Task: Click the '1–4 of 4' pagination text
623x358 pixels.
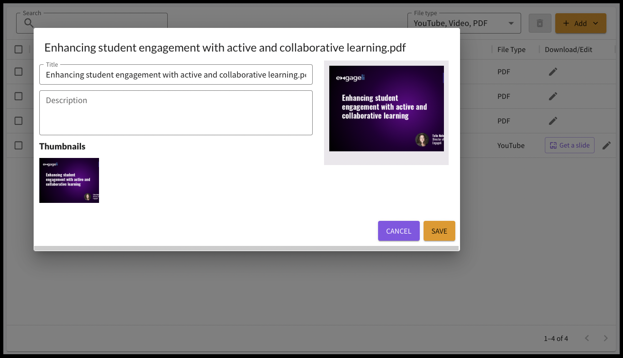Action: tap(556, 338)
